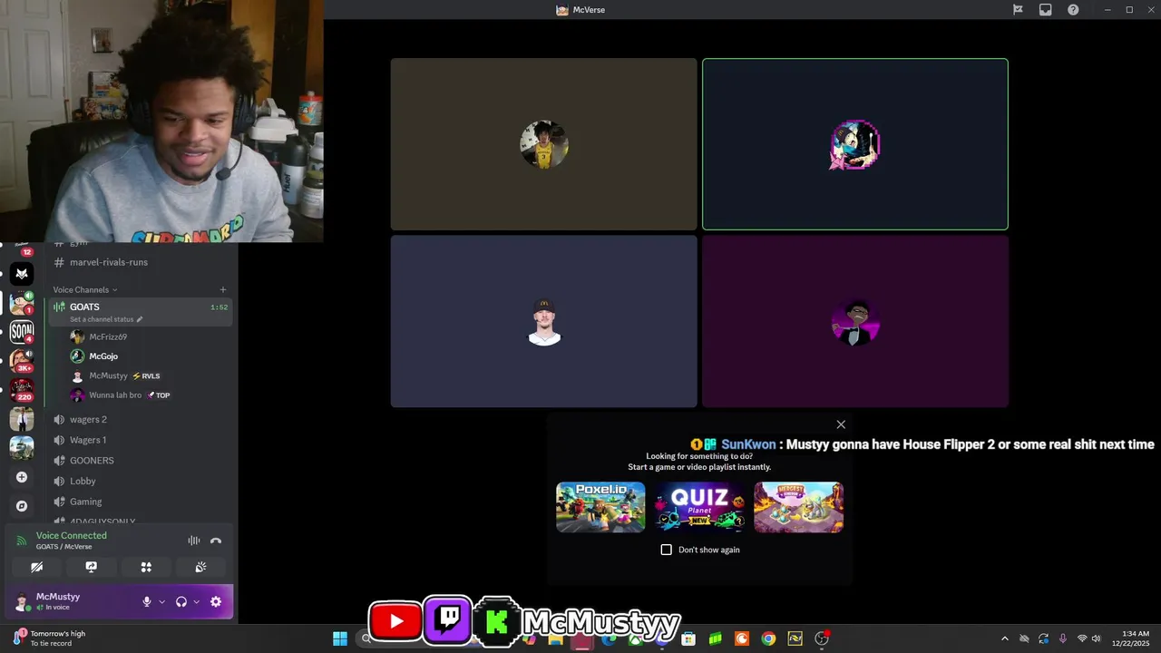Focus the green-outlined speaking participant tile
1161x653 pixels.
click(x=855, y=144)
